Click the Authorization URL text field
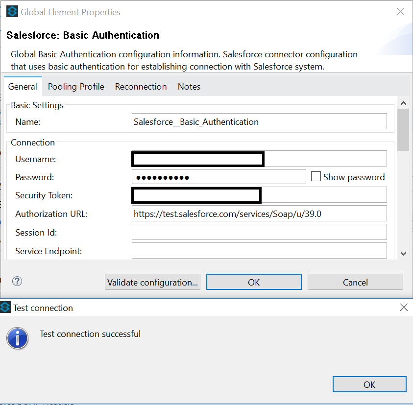This screenshot has width=413, height=405. click(x=259, y=214)
